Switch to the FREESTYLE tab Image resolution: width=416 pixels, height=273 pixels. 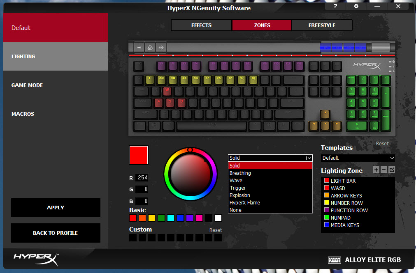click(322, 25)
